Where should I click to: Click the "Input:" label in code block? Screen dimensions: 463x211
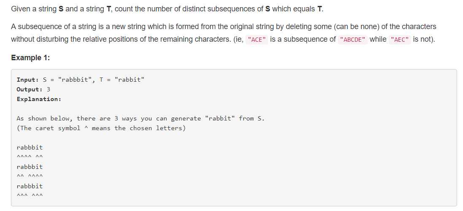click(28, 80)
